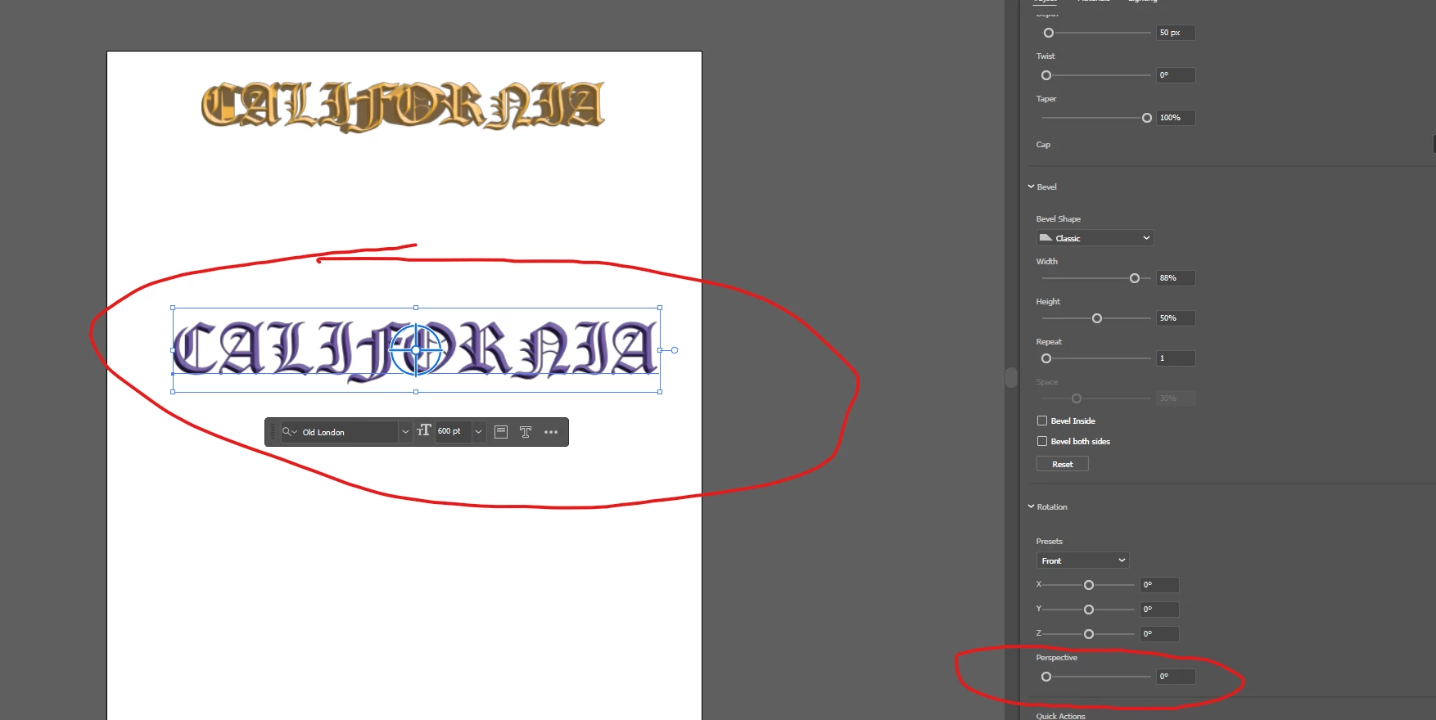Click the contextual task bar grip handle
The image size is (1436, 720).
pyautogui.click(x=273, y=432)
